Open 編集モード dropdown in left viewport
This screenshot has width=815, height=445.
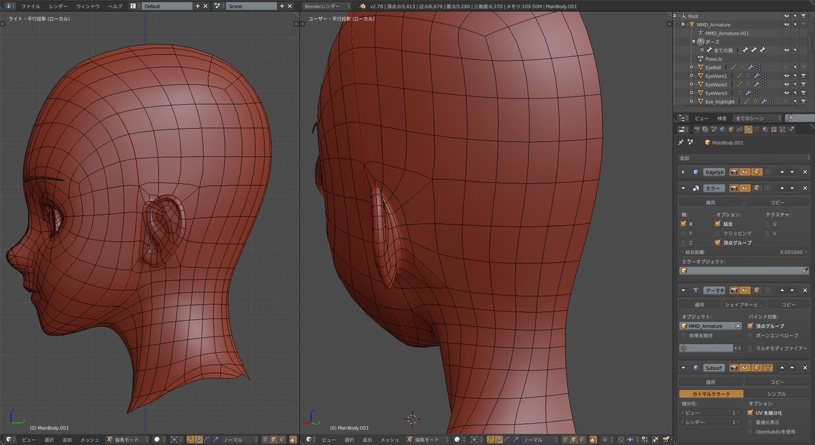[x=126, y=440]
